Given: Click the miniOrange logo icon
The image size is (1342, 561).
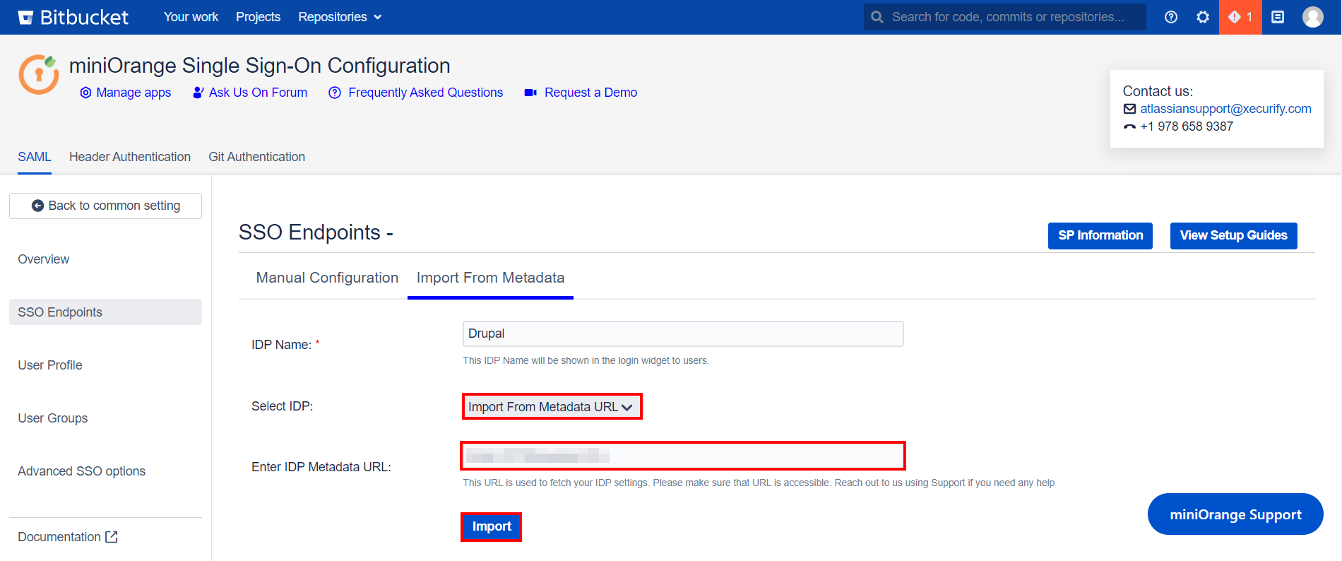Looking at the screenshot, I should tap(39, 74).
